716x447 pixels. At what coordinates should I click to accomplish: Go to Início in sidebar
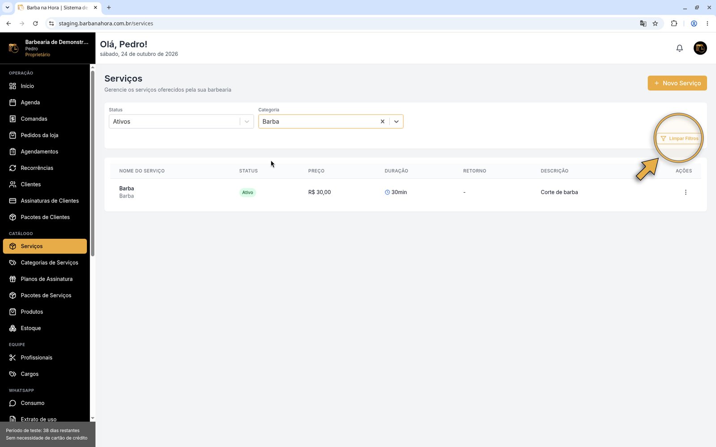tap(45, 86)
